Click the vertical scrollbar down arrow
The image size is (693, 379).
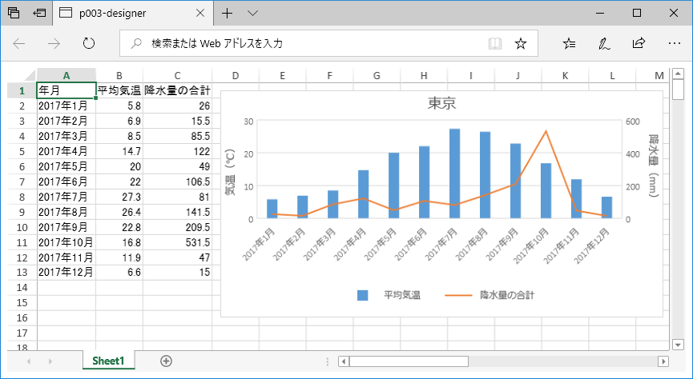pyautogui.click(x=678, y=345)
